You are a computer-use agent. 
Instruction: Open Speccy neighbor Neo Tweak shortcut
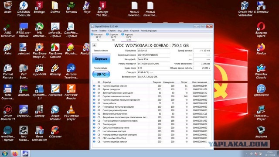click(24, 133)
